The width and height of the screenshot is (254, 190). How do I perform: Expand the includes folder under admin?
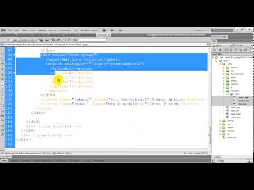click(x=223, y=84)
